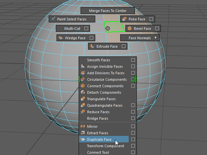Click the Bevel Face cube icon

click(130, 28)
